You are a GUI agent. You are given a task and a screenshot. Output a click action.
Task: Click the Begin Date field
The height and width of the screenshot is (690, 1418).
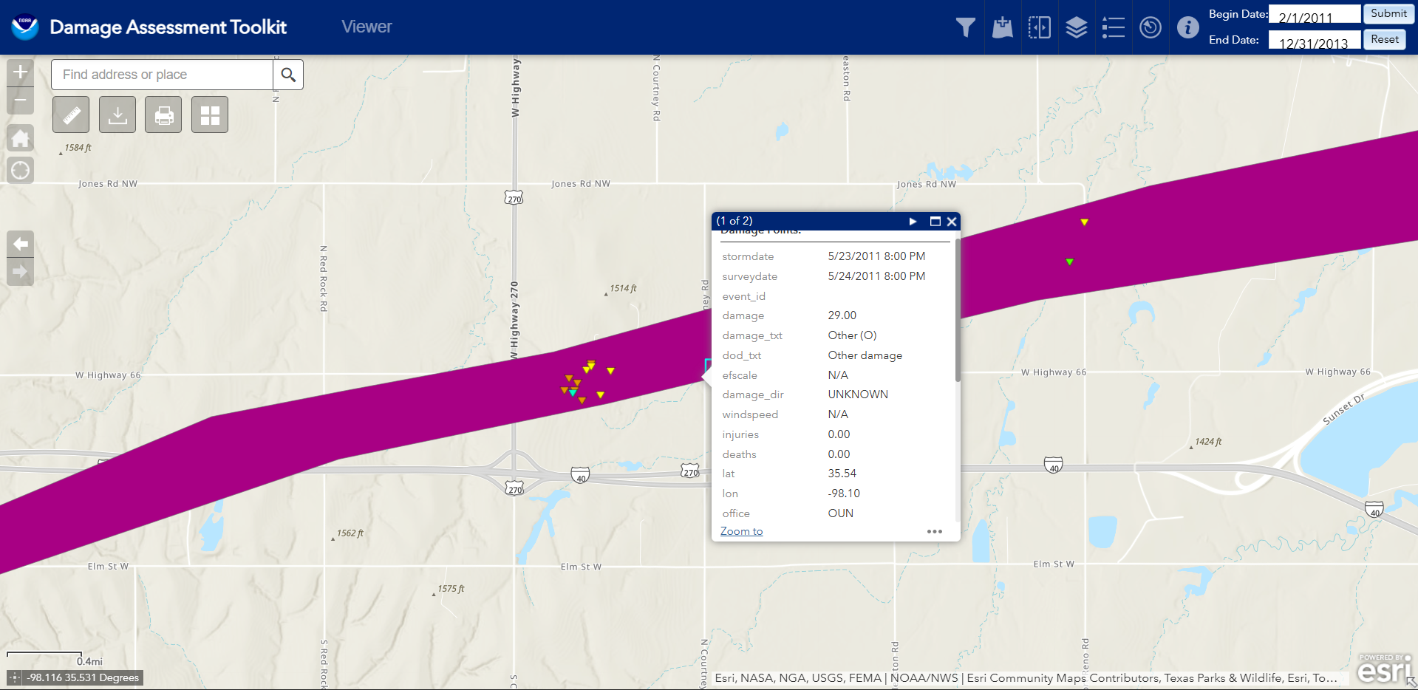click(1314, 16)
